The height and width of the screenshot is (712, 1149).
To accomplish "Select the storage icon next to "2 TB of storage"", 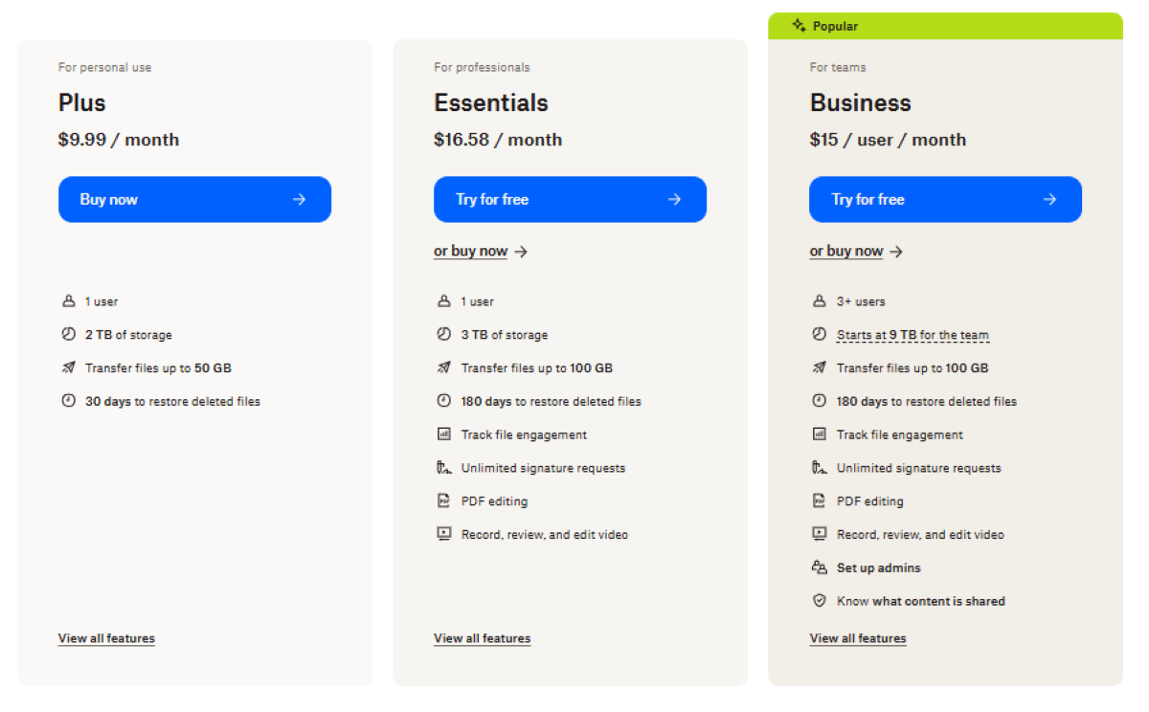I will click(67, 334).
